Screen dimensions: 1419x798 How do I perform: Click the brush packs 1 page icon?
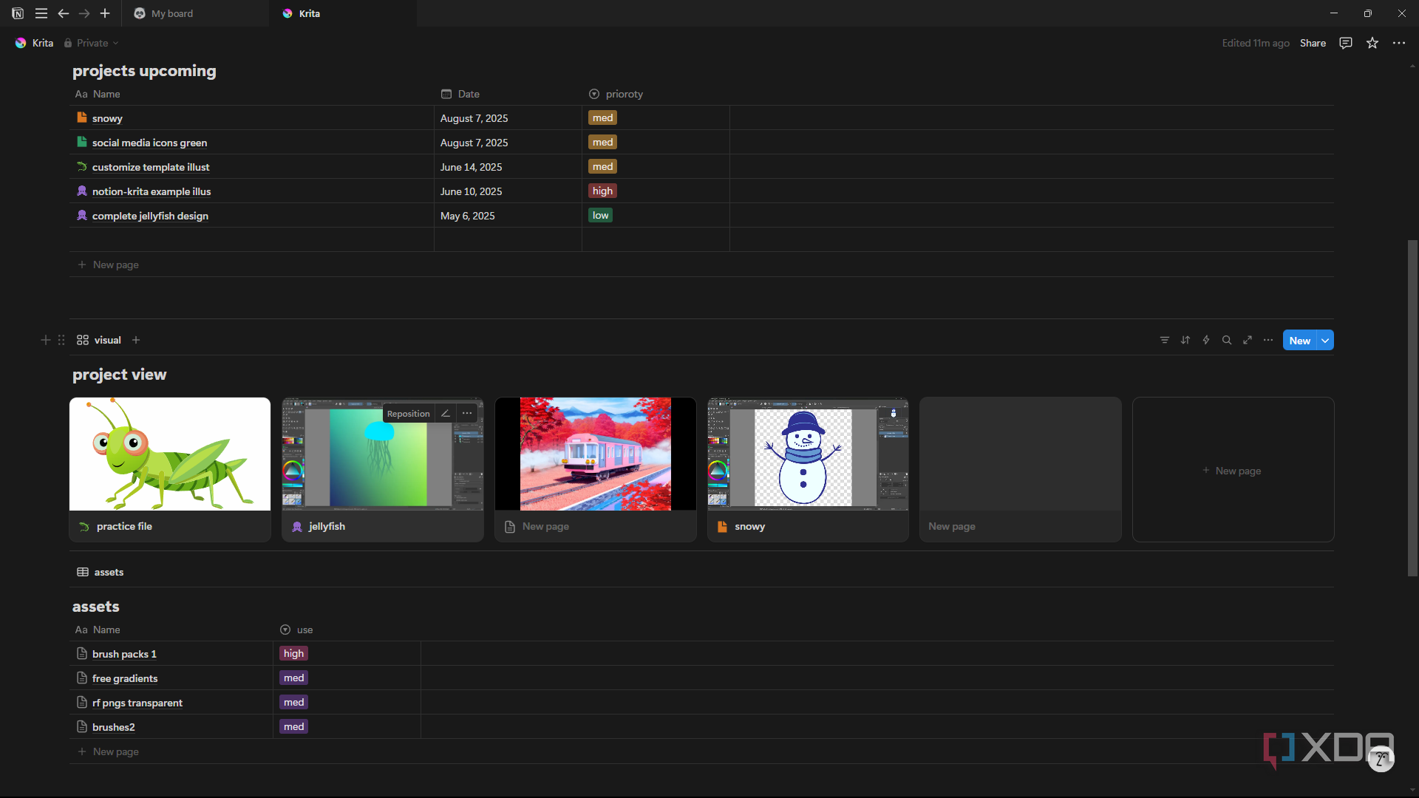[82, 653]
